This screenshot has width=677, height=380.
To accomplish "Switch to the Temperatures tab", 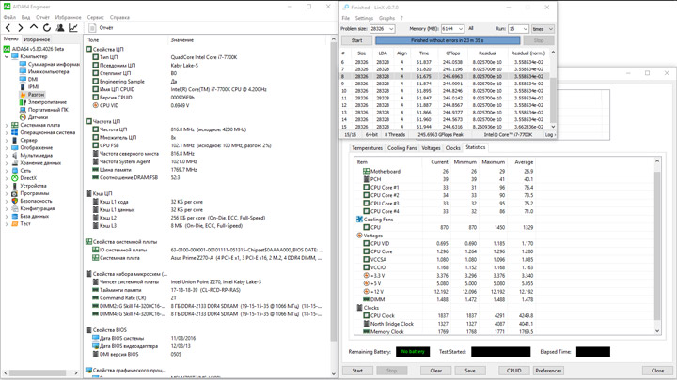I will point(367,148).
